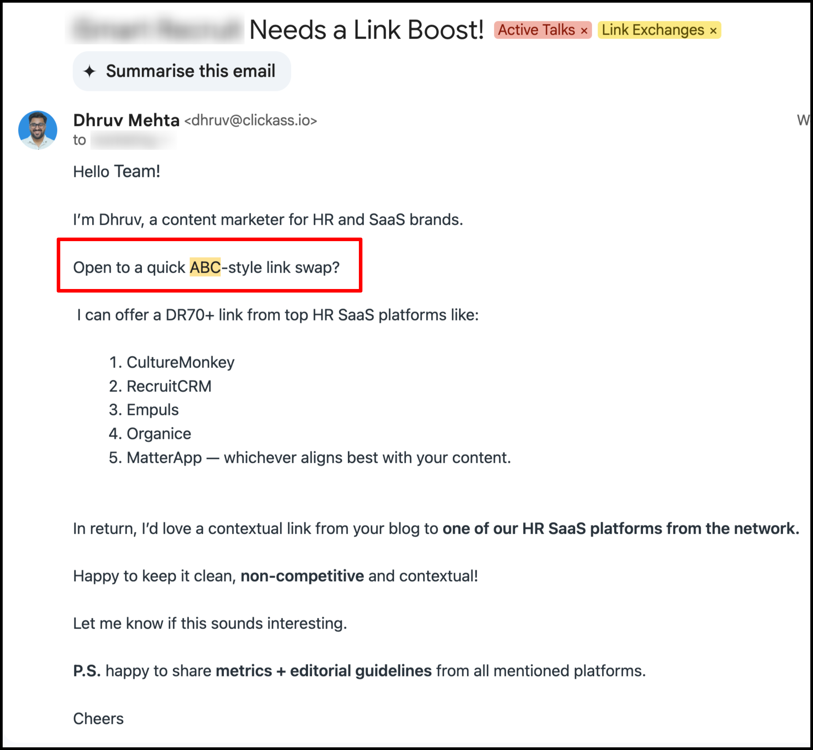Click 'I'm Dhruv, a content marketer' line
Image resolution: width=813 pixels, height=750 pixels.
268,219
